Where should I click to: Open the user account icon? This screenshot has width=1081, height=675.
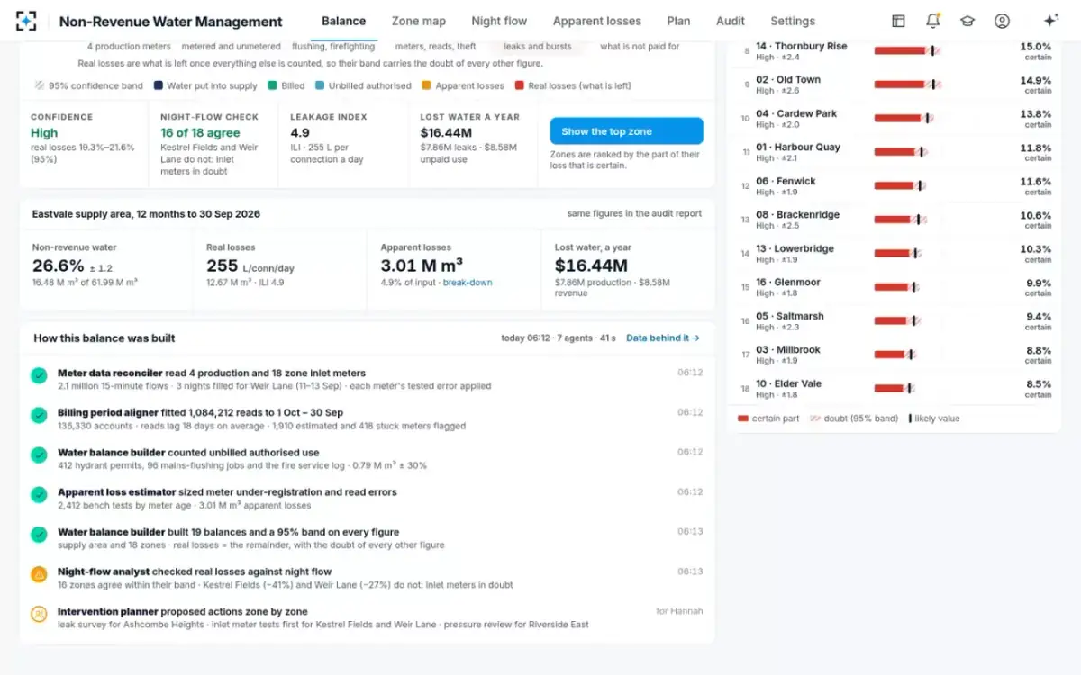click(x=1002, y=21)
